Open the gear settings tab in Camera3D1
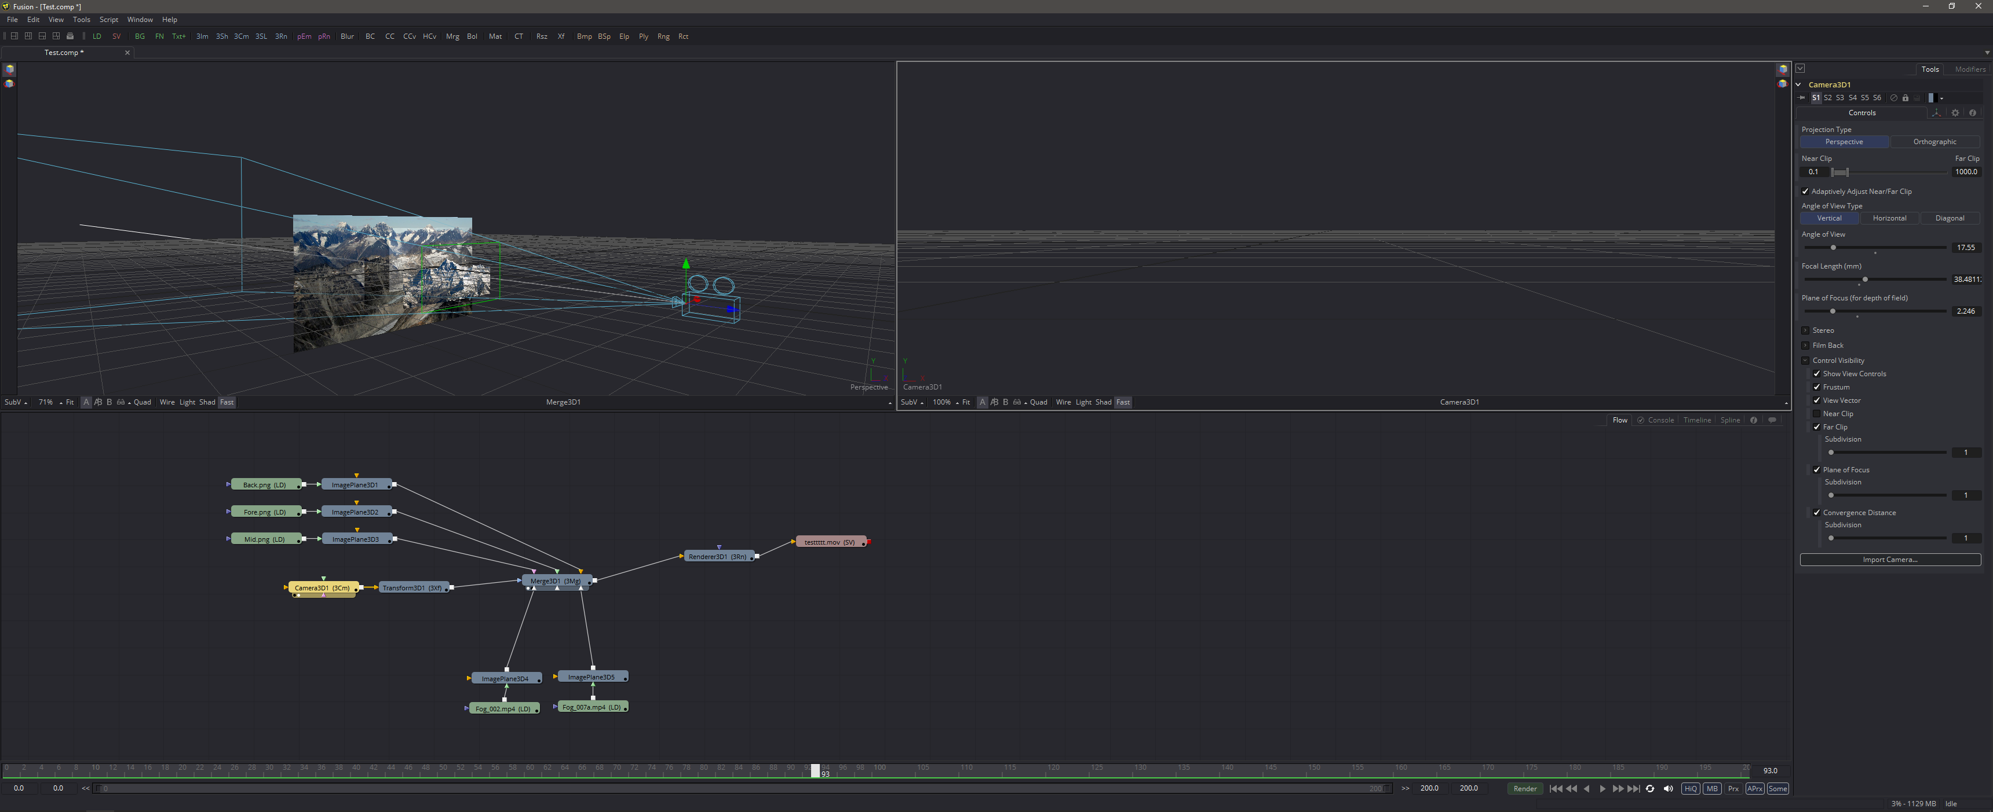1993x812 pixels. coord(1955,113)
